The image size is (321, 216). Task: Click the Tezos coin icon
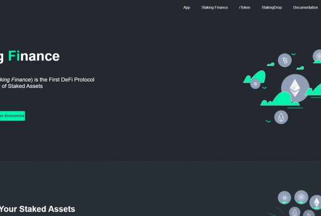click(x=284, y=61)
